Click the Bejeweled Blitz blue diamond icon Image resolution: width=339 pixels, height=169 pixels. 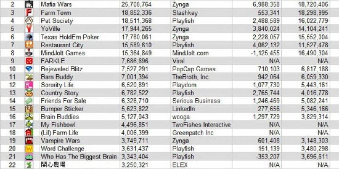(29, 69)
